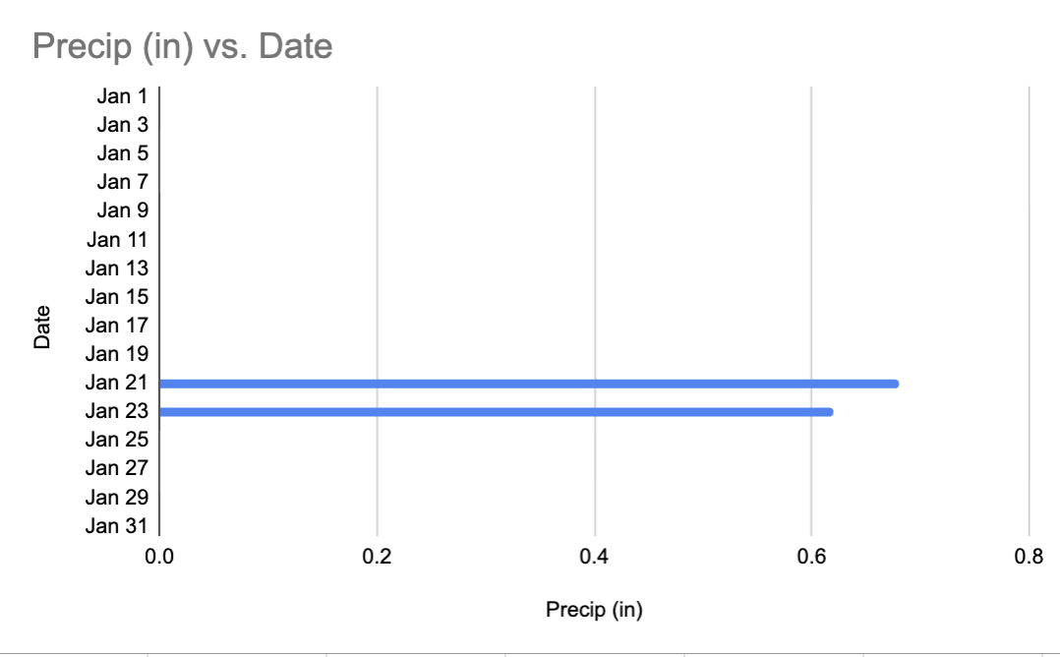Click the "Jan 23" axis label
1060x657 pixels.
117,411
